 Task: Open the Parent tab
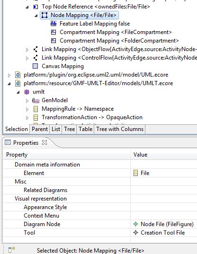tap(40, 129)
